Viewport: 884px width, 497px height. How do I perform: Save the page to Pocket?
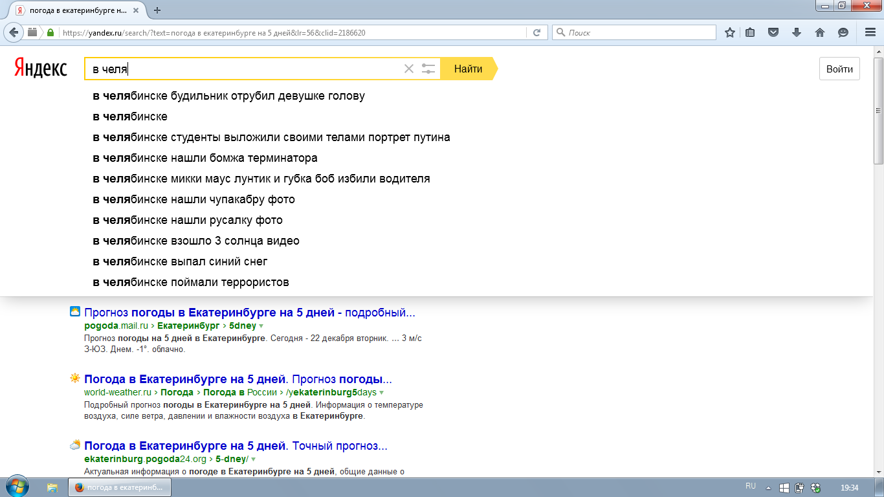[x=773, y=32]
